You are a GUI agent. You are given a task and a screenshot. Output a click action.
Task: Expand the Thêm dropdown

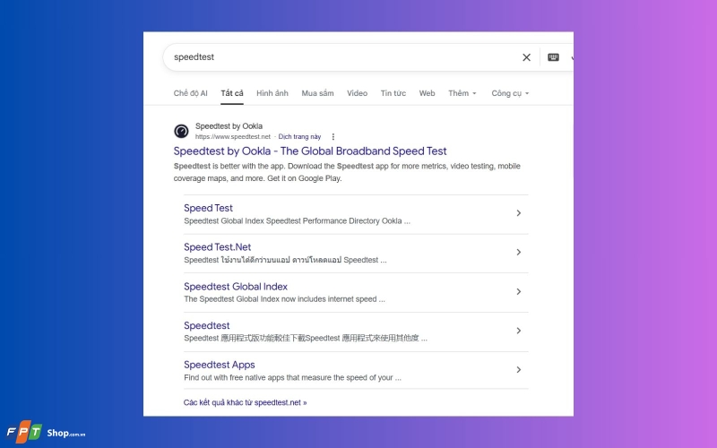tap(462, 93)
